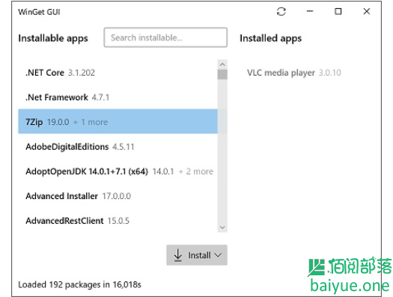Viewport: 393px width, 297px height.
Task: Click the refresh icon in title bar
Action: point(281,11)
